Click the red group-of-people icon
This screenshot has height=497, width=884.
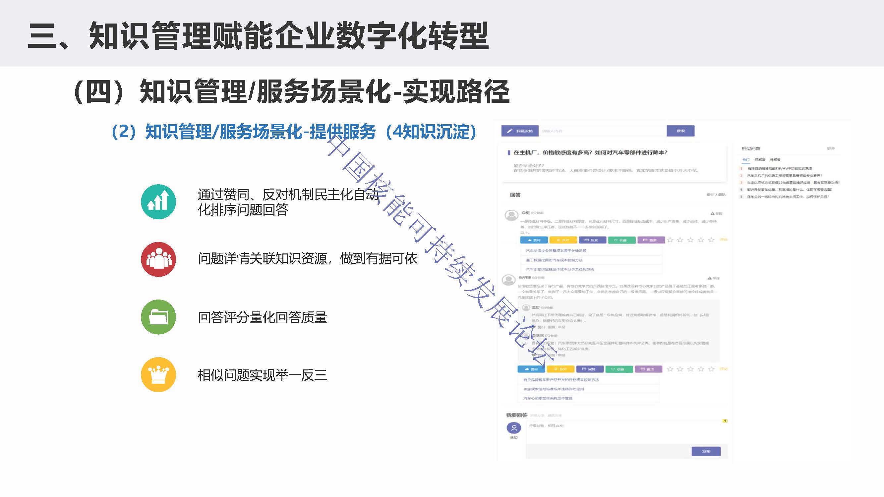[158, 259]
